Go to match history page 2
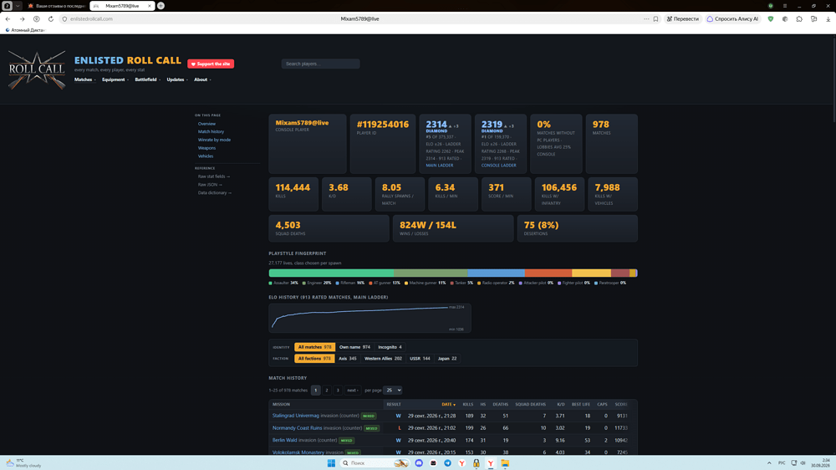This screenshot has width=836, height=470. coord(327,391)
